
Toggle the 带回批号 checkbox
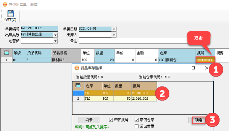[111, 120]
